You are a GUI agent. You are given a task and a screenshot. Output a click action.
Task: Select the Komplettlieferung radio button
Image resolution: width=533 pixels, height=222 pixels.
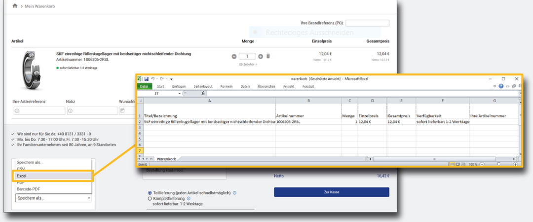tap(150, 198)
